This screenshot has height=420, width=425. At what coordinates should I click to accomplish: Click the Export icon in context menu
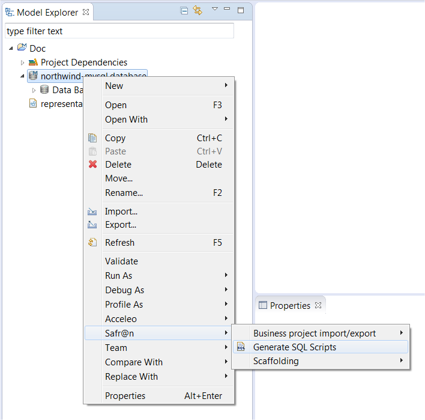point(92,225)
